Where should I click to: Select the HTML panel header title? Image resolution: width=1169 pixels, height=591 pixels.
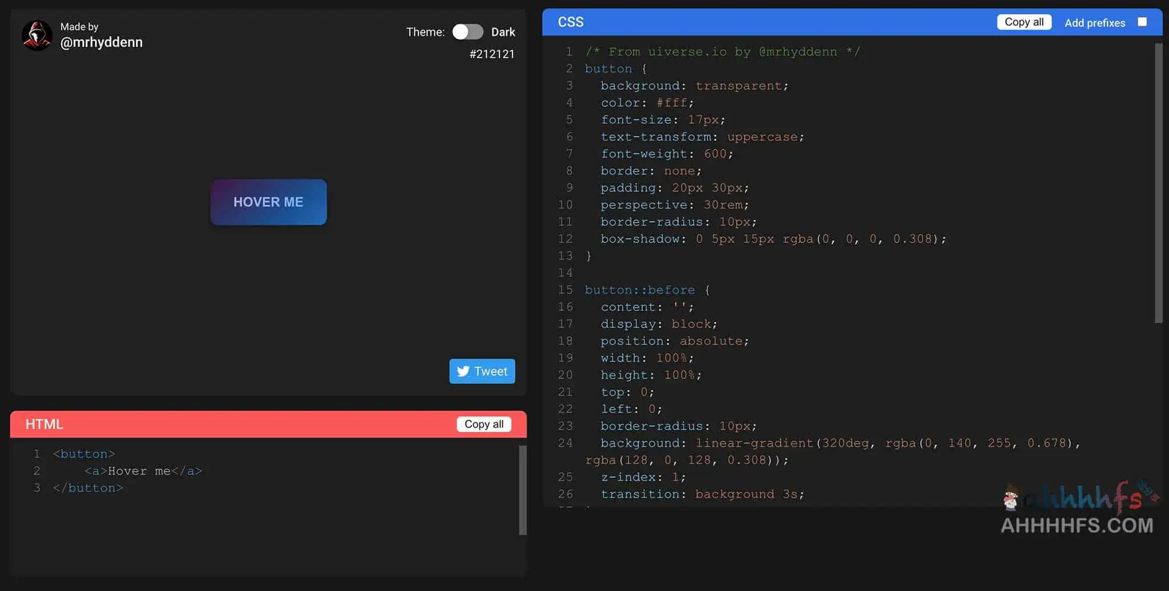[x=44, y=424]
